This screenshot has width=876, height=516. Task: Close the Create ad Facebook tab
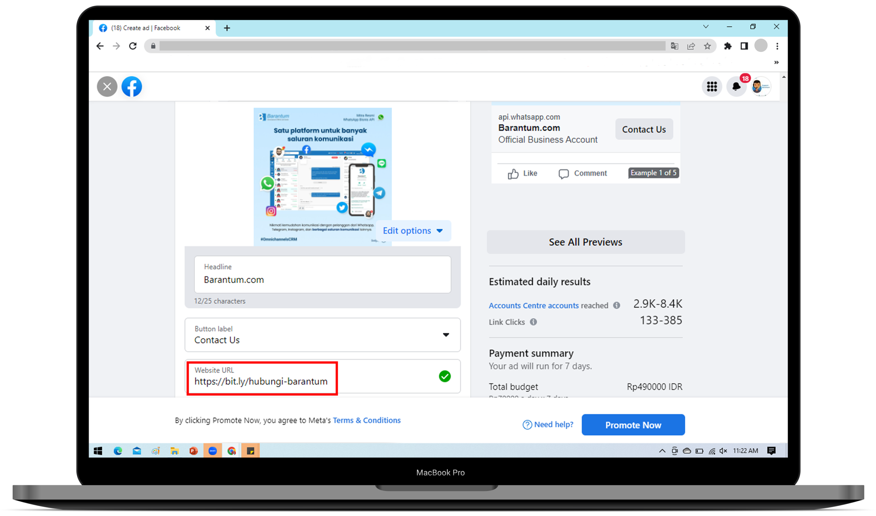207,28
